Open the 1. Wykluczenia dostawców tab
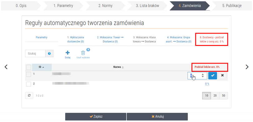 pos(76,39)
